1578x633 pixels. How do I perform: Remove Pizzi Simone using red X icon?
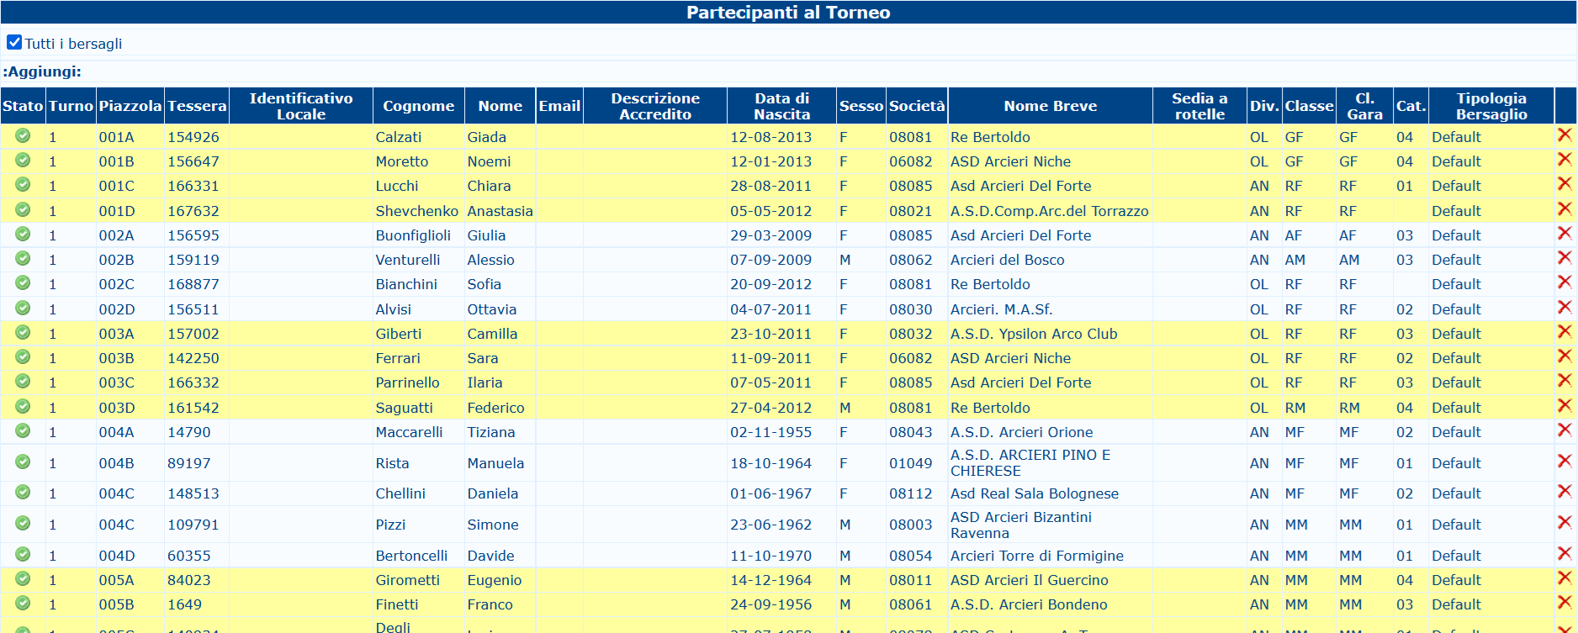(1565, 522)
